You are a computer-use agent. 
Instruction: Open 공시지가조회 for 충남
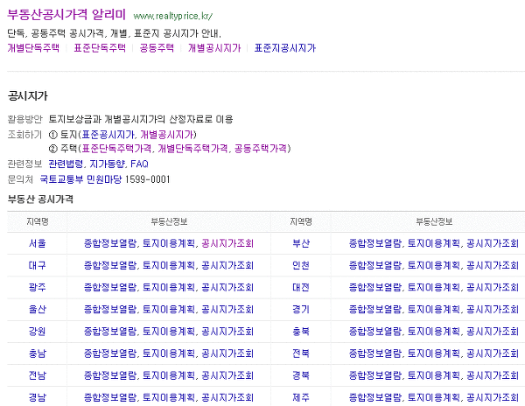[x=227, y=353]
